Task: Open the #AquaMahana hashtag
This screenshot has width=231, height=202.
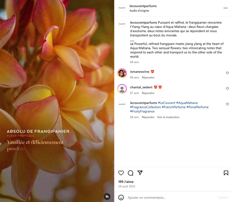Action: coord(187,103)
